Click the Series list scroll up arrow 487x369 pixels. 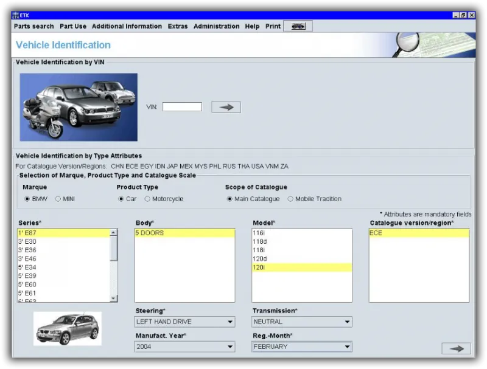click(114, 232)
